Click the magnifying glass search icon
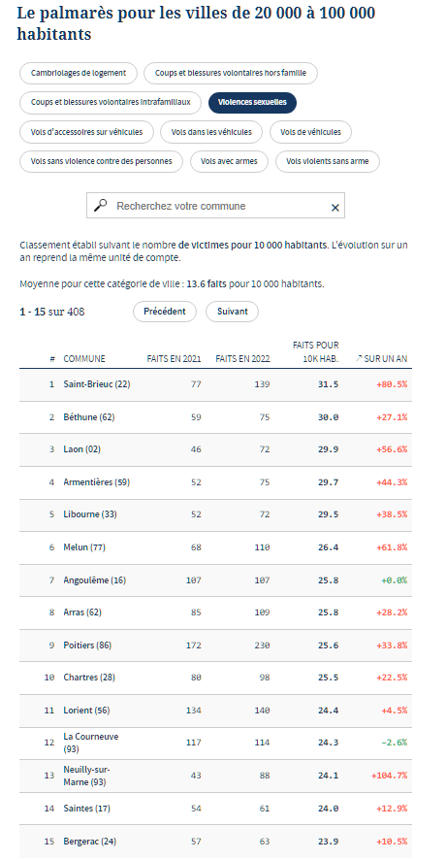This screenshot has width=446, height=860. tap(100, 206)
